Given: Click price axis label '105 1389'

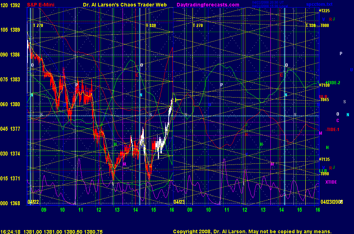Looking at the screenshot, I should [10, 30].
